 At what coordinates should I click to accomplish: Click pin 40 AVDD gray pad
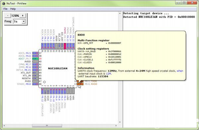click(35, 61)
